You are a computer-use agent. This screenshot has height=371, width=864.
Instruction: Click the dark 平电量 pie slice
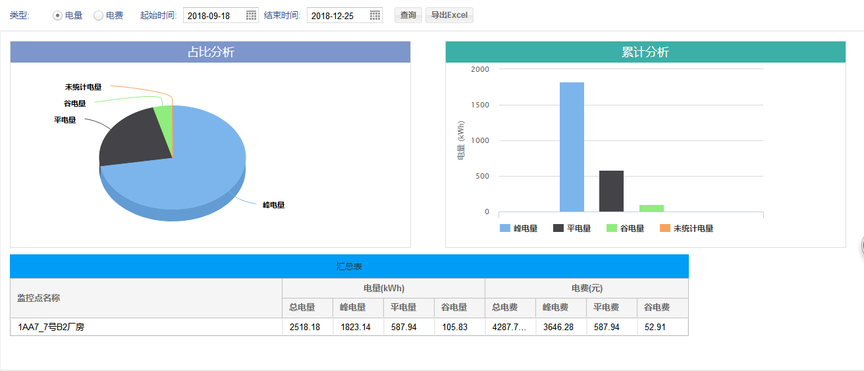click(x=135, y=142)
